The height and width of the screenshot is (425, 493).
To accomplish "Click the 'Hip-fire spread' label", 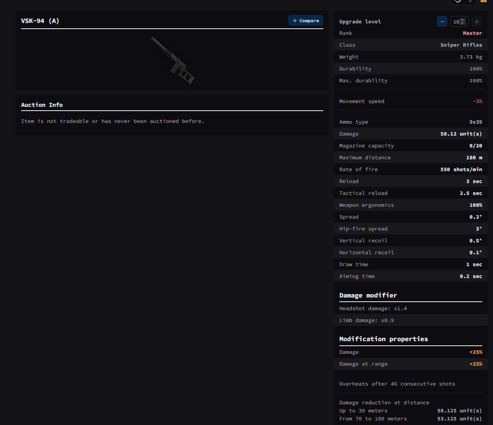I will [364, 229].
